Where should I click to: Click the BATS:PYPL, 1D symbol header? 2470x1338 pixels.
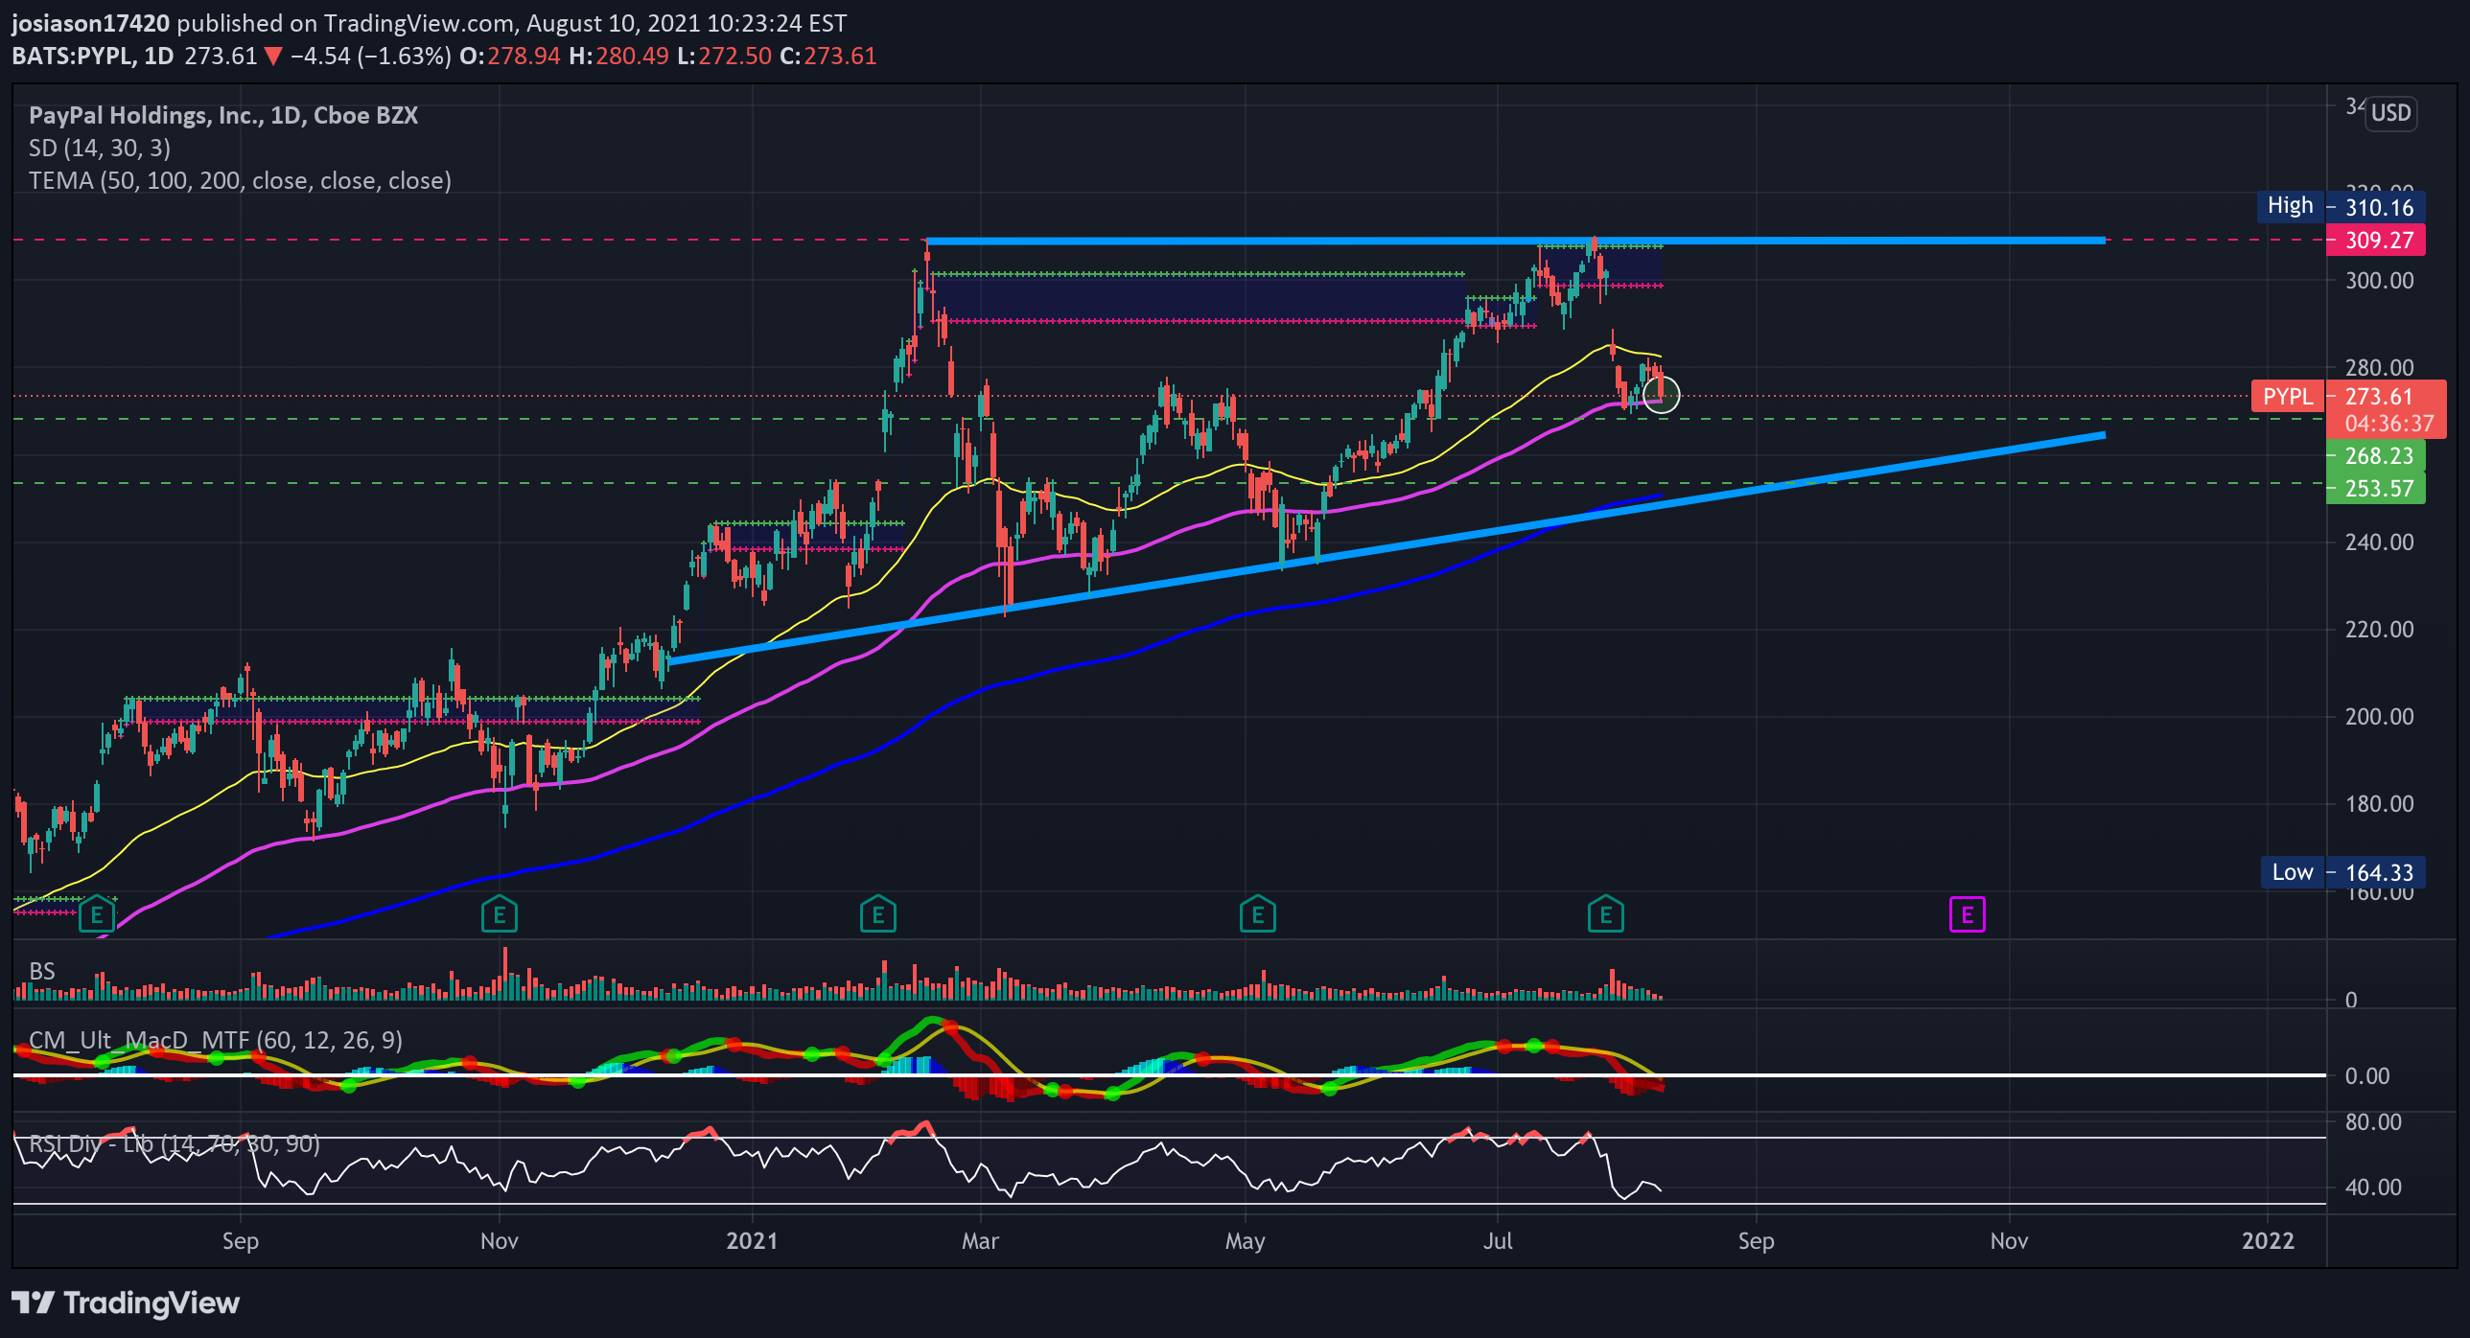click(x=93, y=56)
